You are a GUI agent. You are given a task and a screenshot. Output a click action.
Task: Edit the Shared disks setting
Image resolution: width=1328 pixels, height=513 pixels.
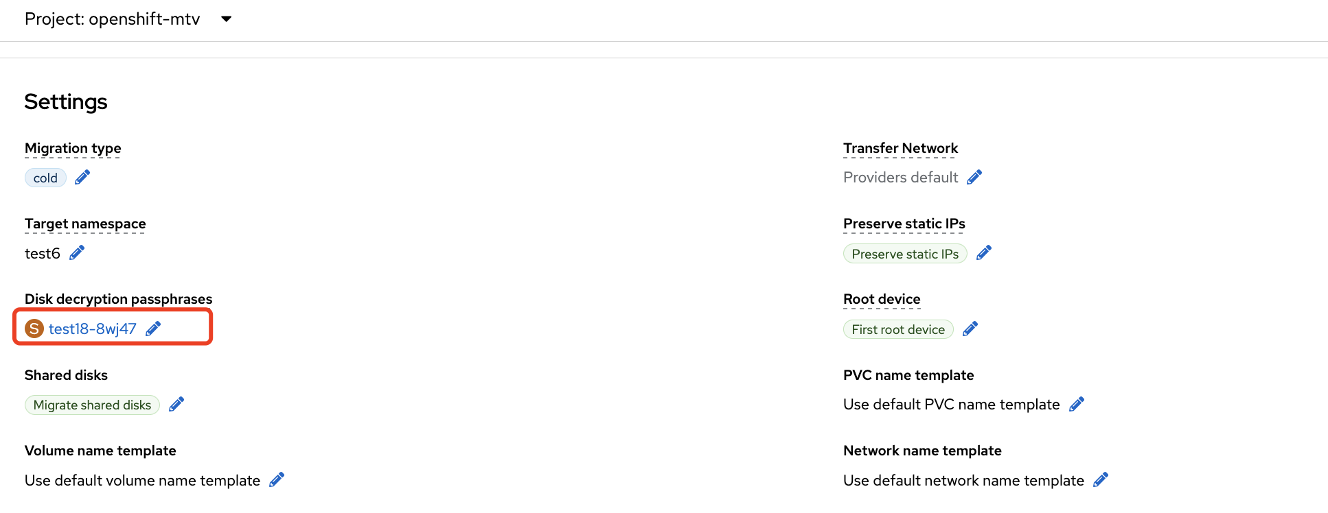point(176,404)
